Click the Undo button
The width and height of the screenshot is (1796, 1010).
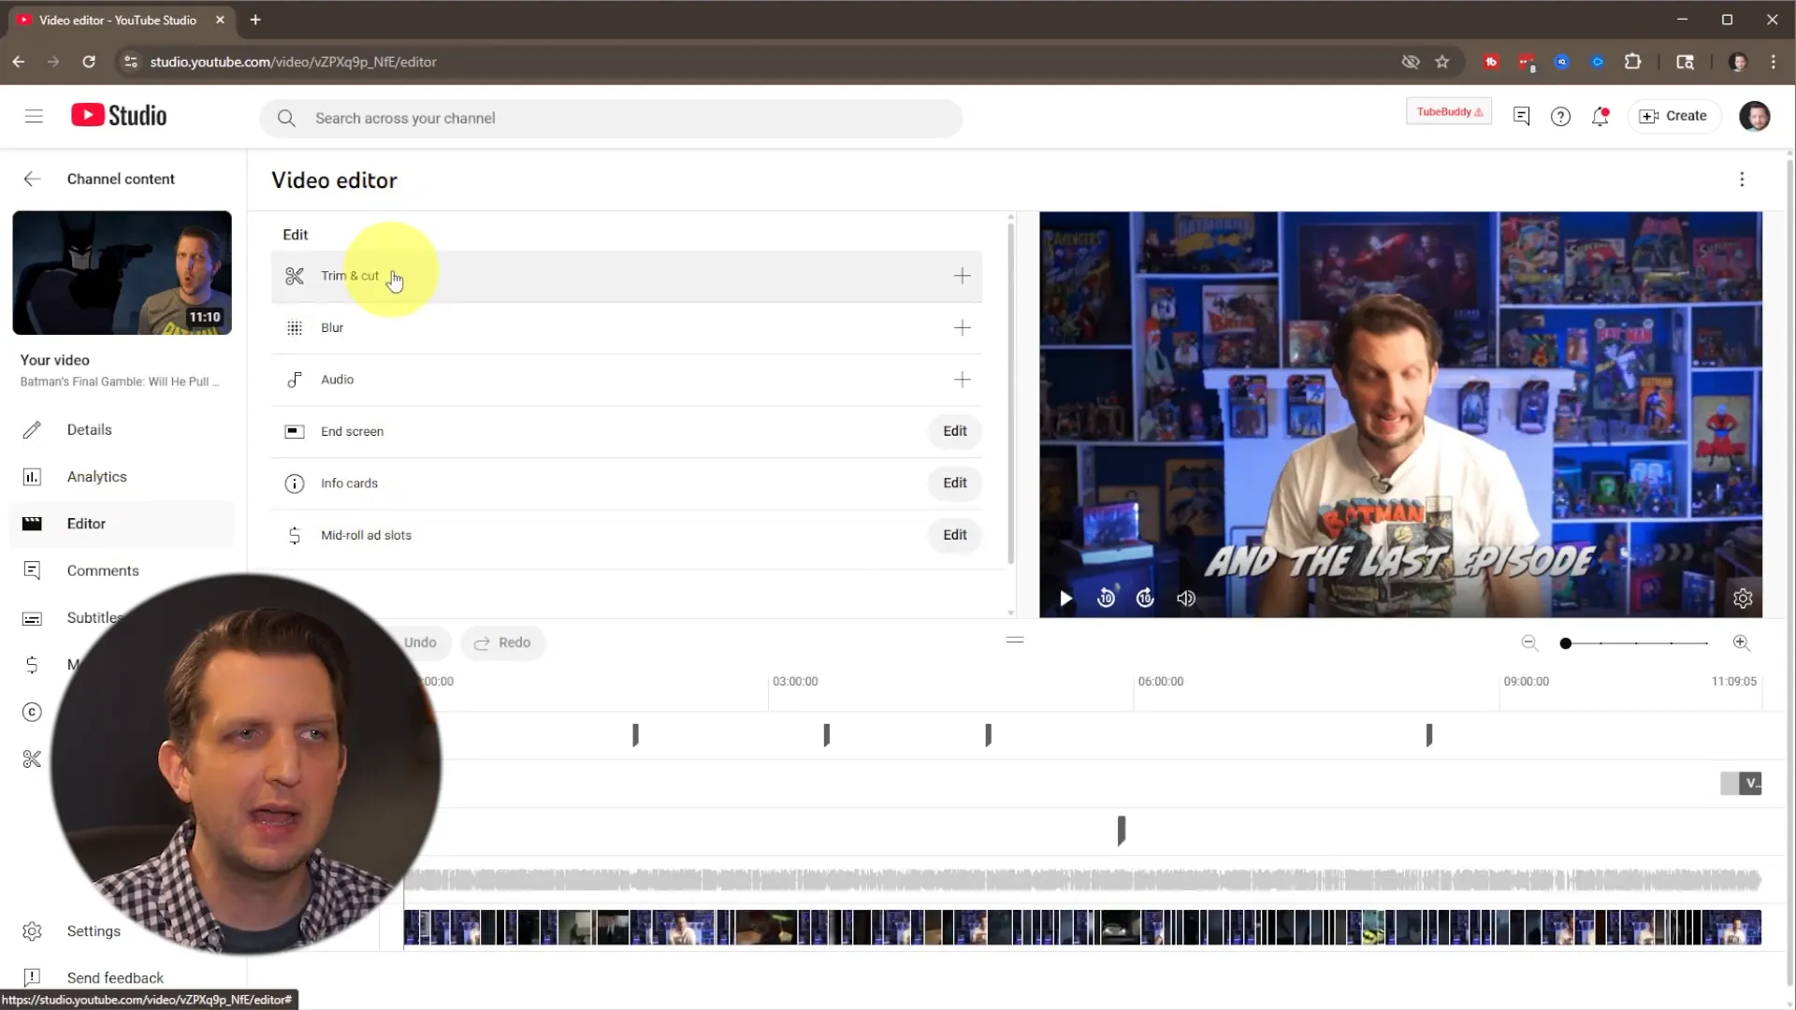tap(420, 642)
